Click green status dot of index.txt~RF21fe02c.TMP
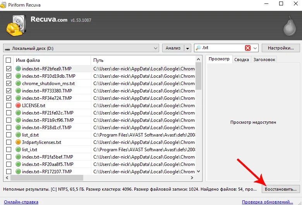Screen dimensions: 302x205 18,113
